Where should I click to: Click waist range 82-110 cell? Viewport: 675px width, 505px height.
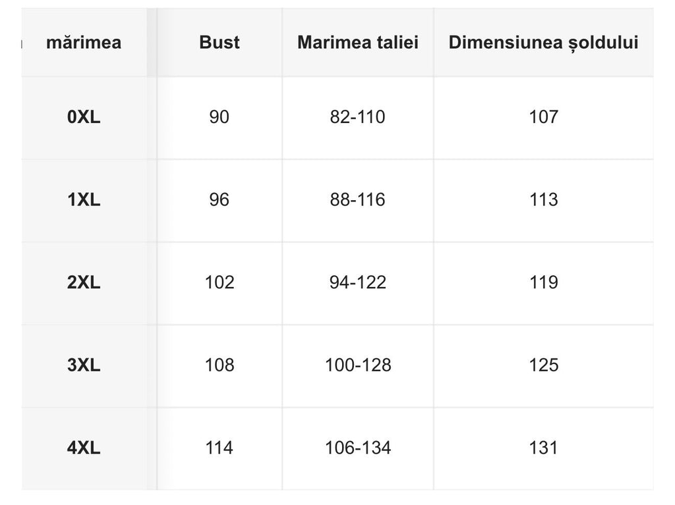coord(357,117)
